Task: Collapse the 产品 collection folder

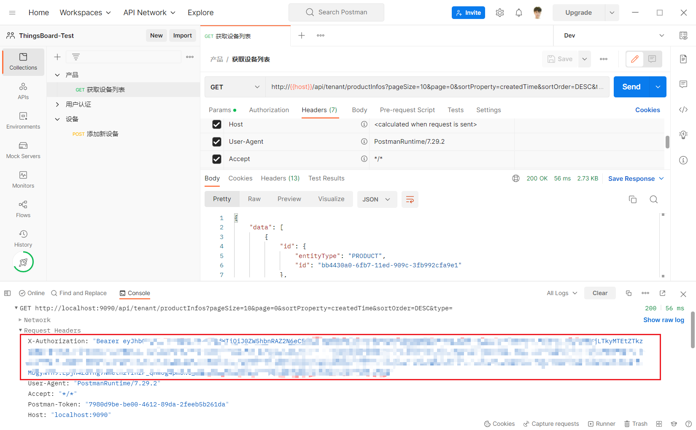Action: coord(57,75)
